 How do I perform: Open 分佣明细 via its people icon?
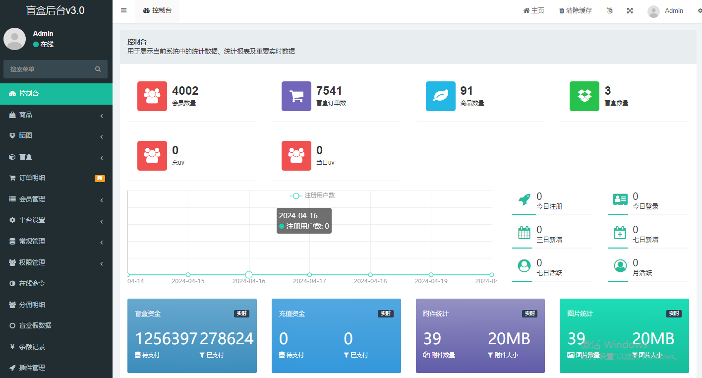[11, 305]
